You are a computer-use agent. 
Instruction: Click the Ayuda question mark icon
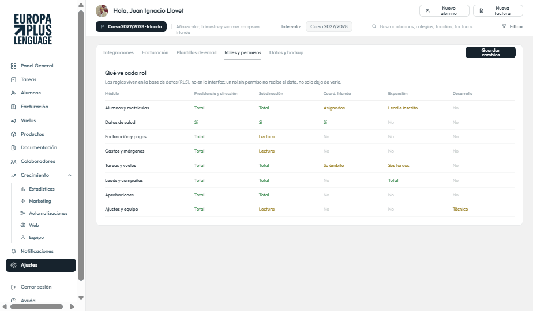point(14,301)
